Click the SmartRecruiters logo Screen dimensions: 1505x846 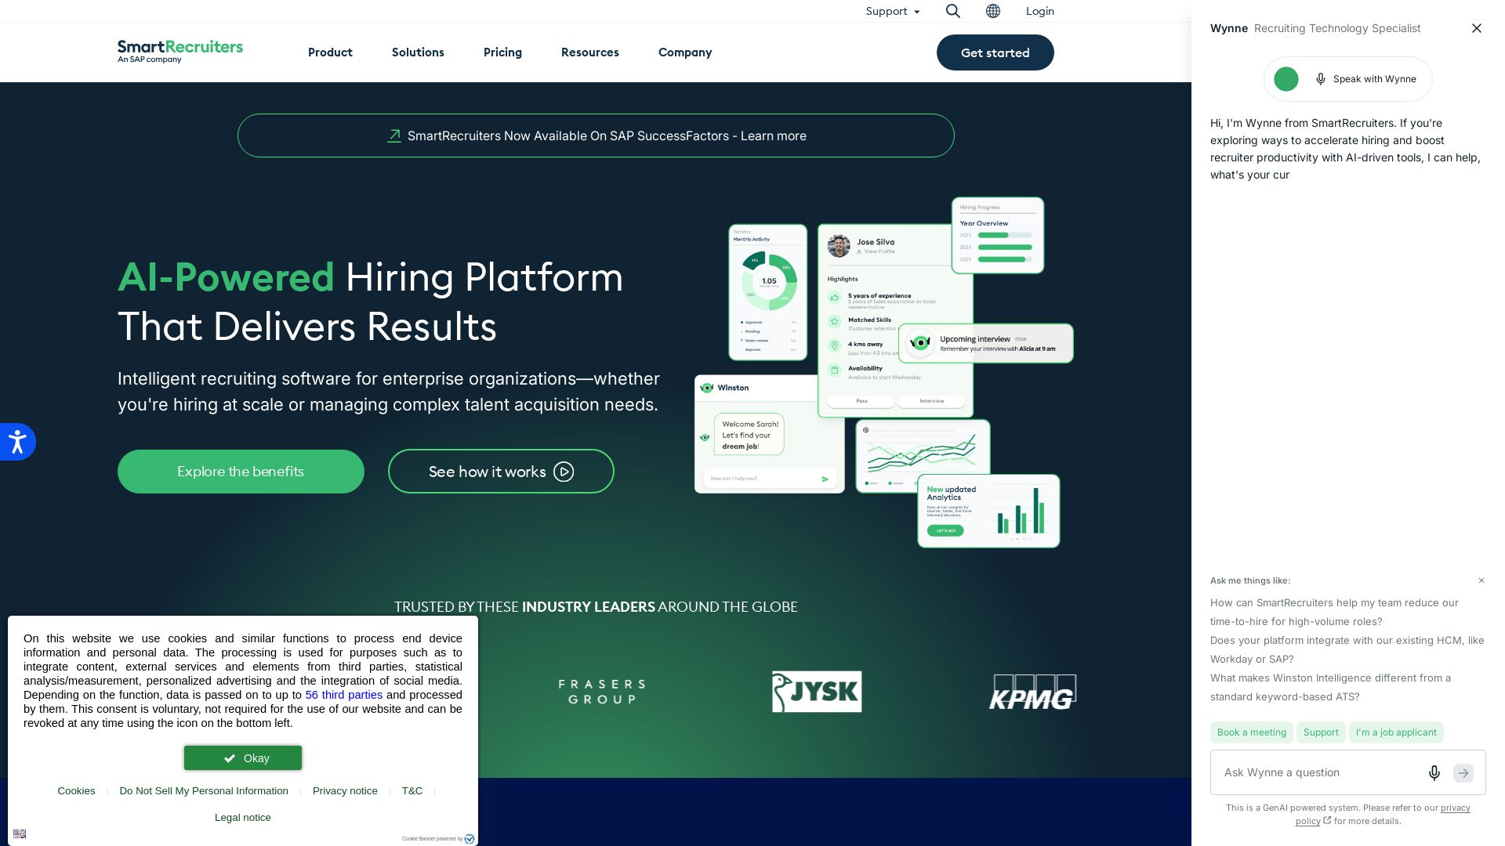click(x=180, y=52)
